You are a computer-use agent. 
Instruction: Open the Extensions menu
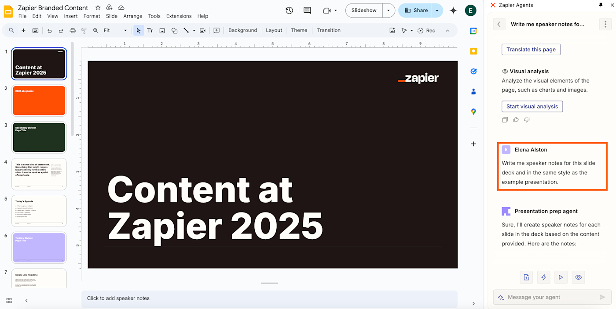click(x=179, y=16)
